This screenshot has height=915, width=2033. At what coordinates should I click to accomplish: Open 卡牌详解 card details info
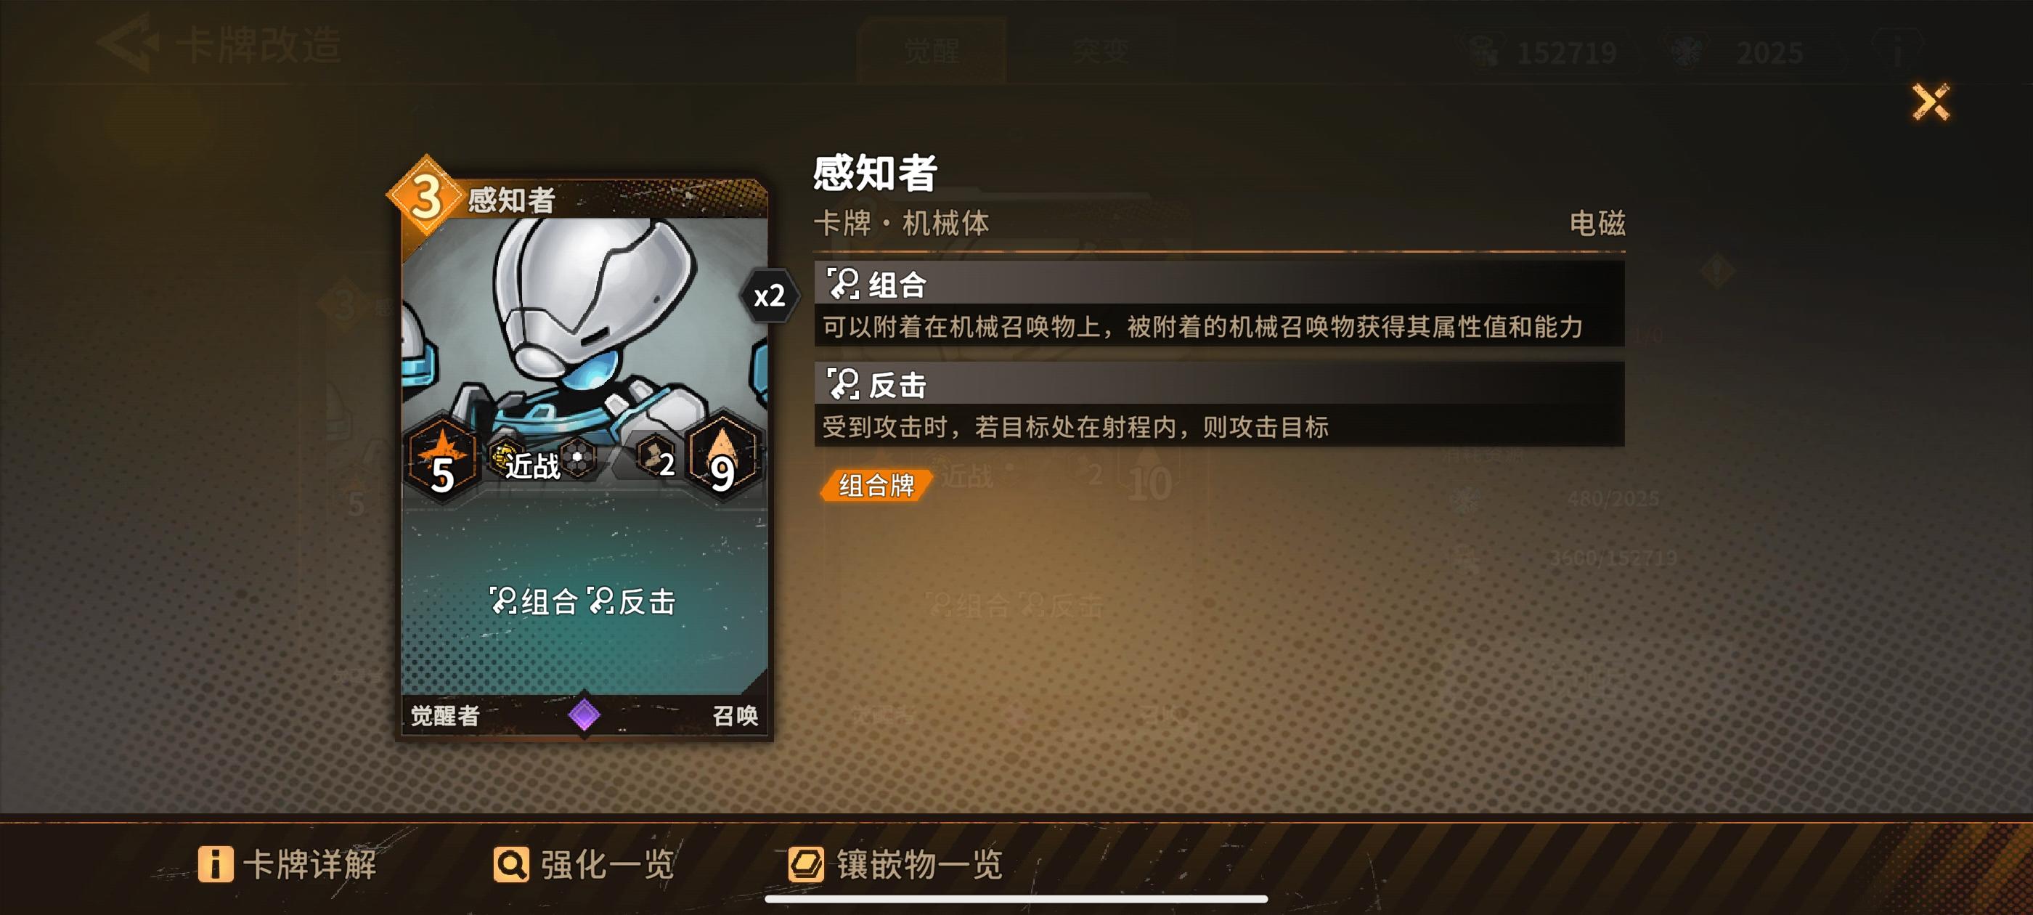288,863
